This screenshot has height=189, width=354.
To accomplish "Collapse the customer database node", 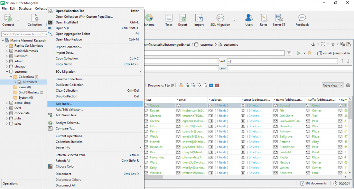I will (7, 72).
